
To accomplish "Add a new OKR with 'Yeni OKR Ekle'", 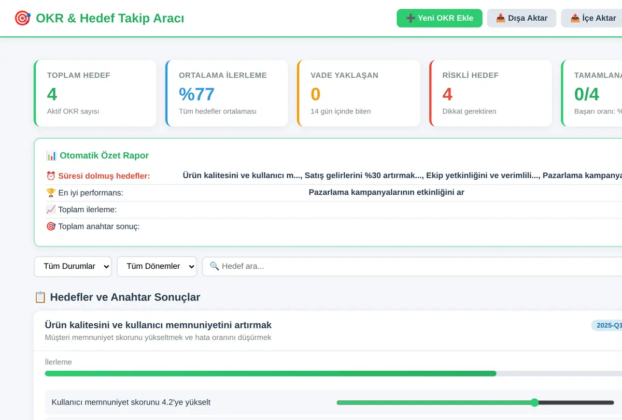I will (440, 18).
